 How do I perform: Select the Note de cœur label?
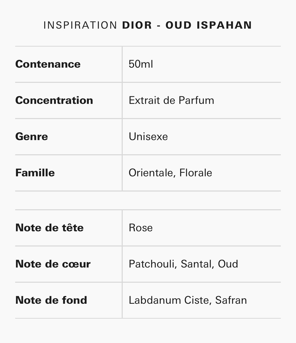53,264
